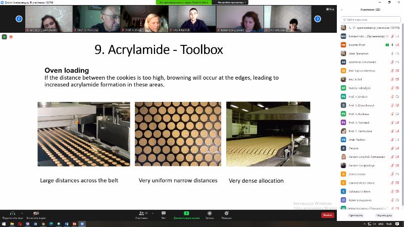Screen dimensions: 404x227
Task: Click 'Very uniform narrow distances' cookie image
Action: click(178, 134)
